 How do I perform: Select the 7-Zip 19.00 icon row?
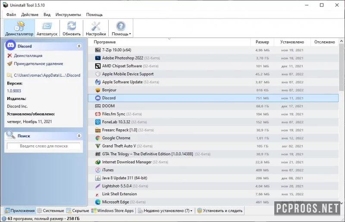98,50
